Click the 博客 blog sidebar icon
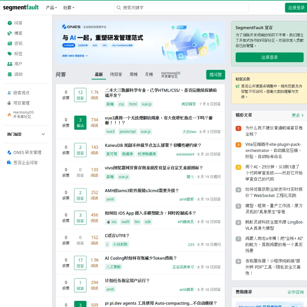Image resolution: width=307 pixels, height=307 pixels. click(x=10, y=33)
